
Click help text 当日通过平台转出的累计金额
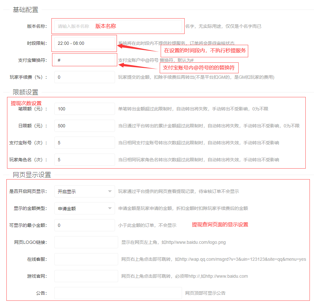tap(209, 126)
